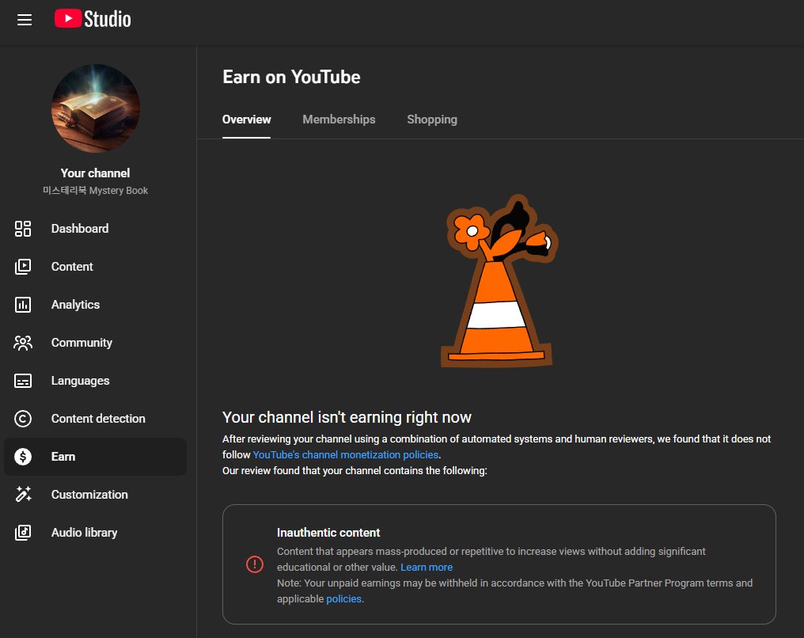Click the Earn dollar-sign icon
Viewport: 804px width, 638px height.
click(23, 457)
